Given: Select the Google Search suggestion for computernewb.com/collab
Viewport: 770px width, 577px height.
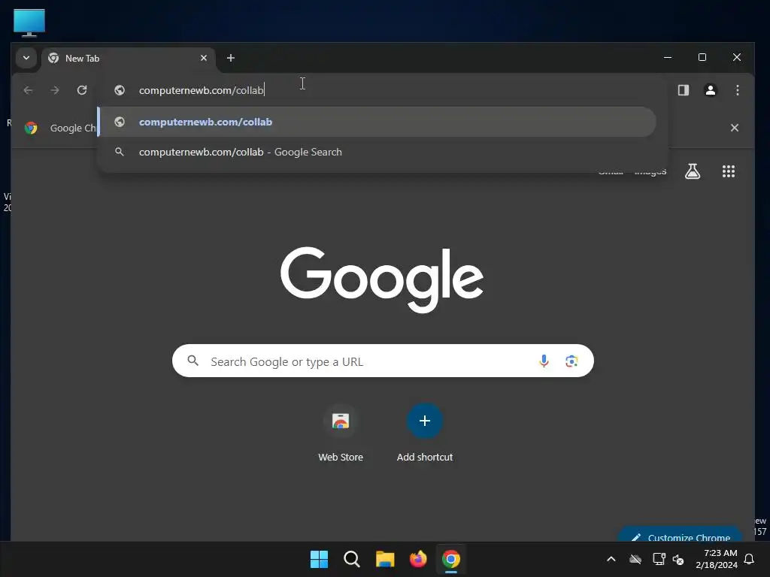Looking at the screenshot, I should (377, 152).
